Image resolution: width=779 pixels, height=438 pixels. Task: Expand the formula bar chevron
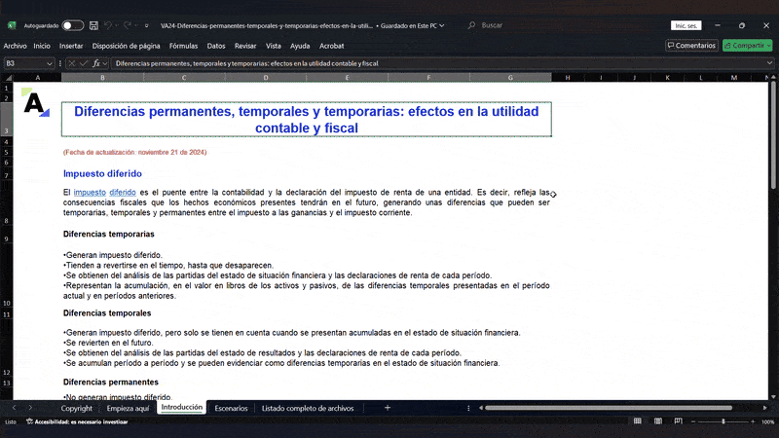point(769,63)
